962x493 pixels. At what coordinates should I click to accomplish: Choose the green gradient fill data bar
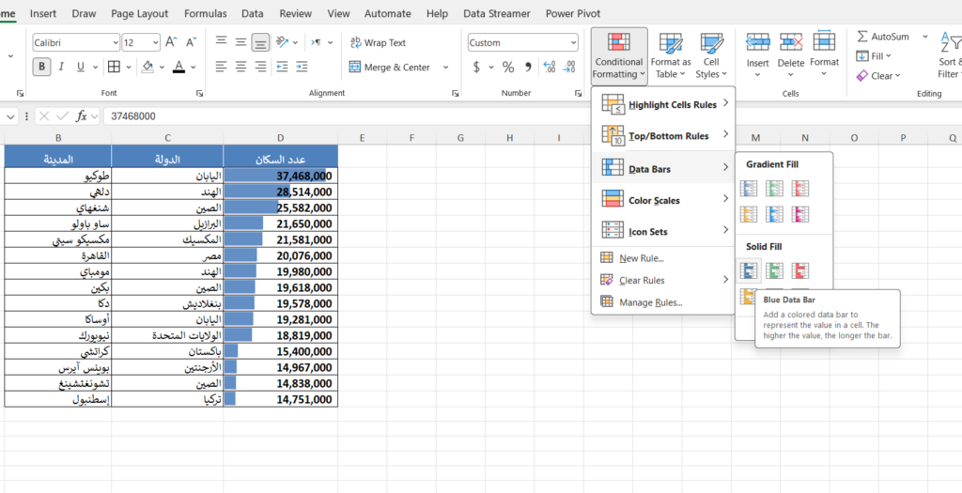click(x=775, y=189)
